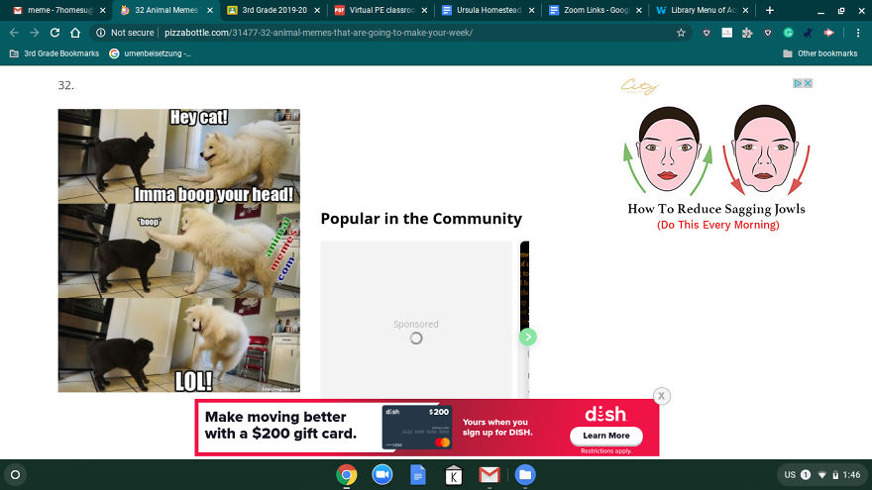Open the Chrome OS launcher circle
Screen dimensions: 872x490
15,475
